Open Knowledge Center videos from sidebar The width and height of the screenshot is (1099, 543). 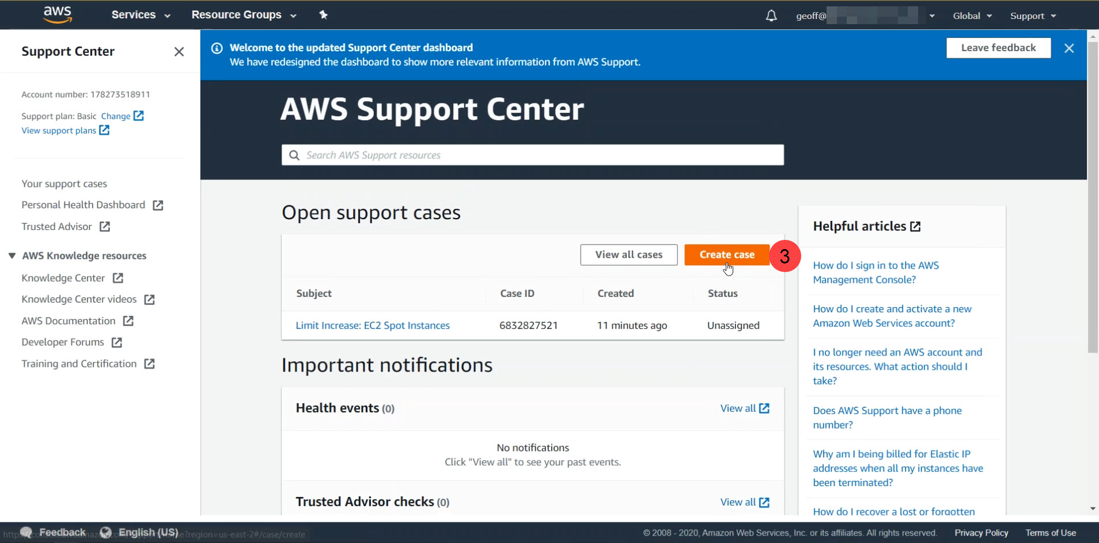79,300
